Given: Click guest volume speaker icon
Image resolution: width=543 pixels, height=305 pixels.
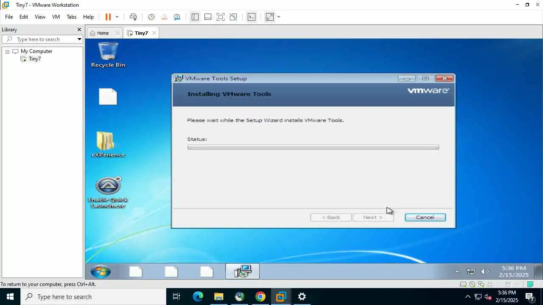Looking at the screenshot, I should (x=484, y=272).
